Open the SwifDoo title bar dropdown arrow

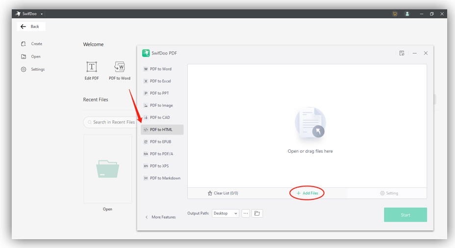(x=42, y=14)
